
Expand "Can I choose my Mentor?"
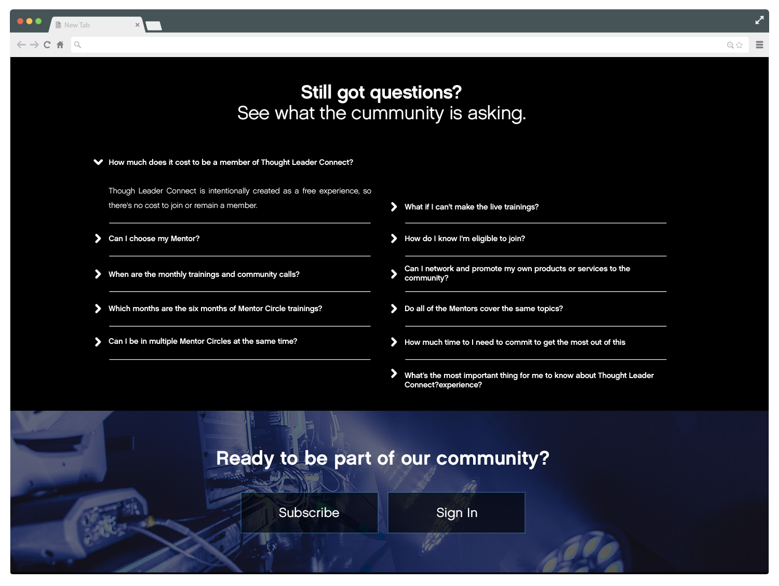click(154, 239)
